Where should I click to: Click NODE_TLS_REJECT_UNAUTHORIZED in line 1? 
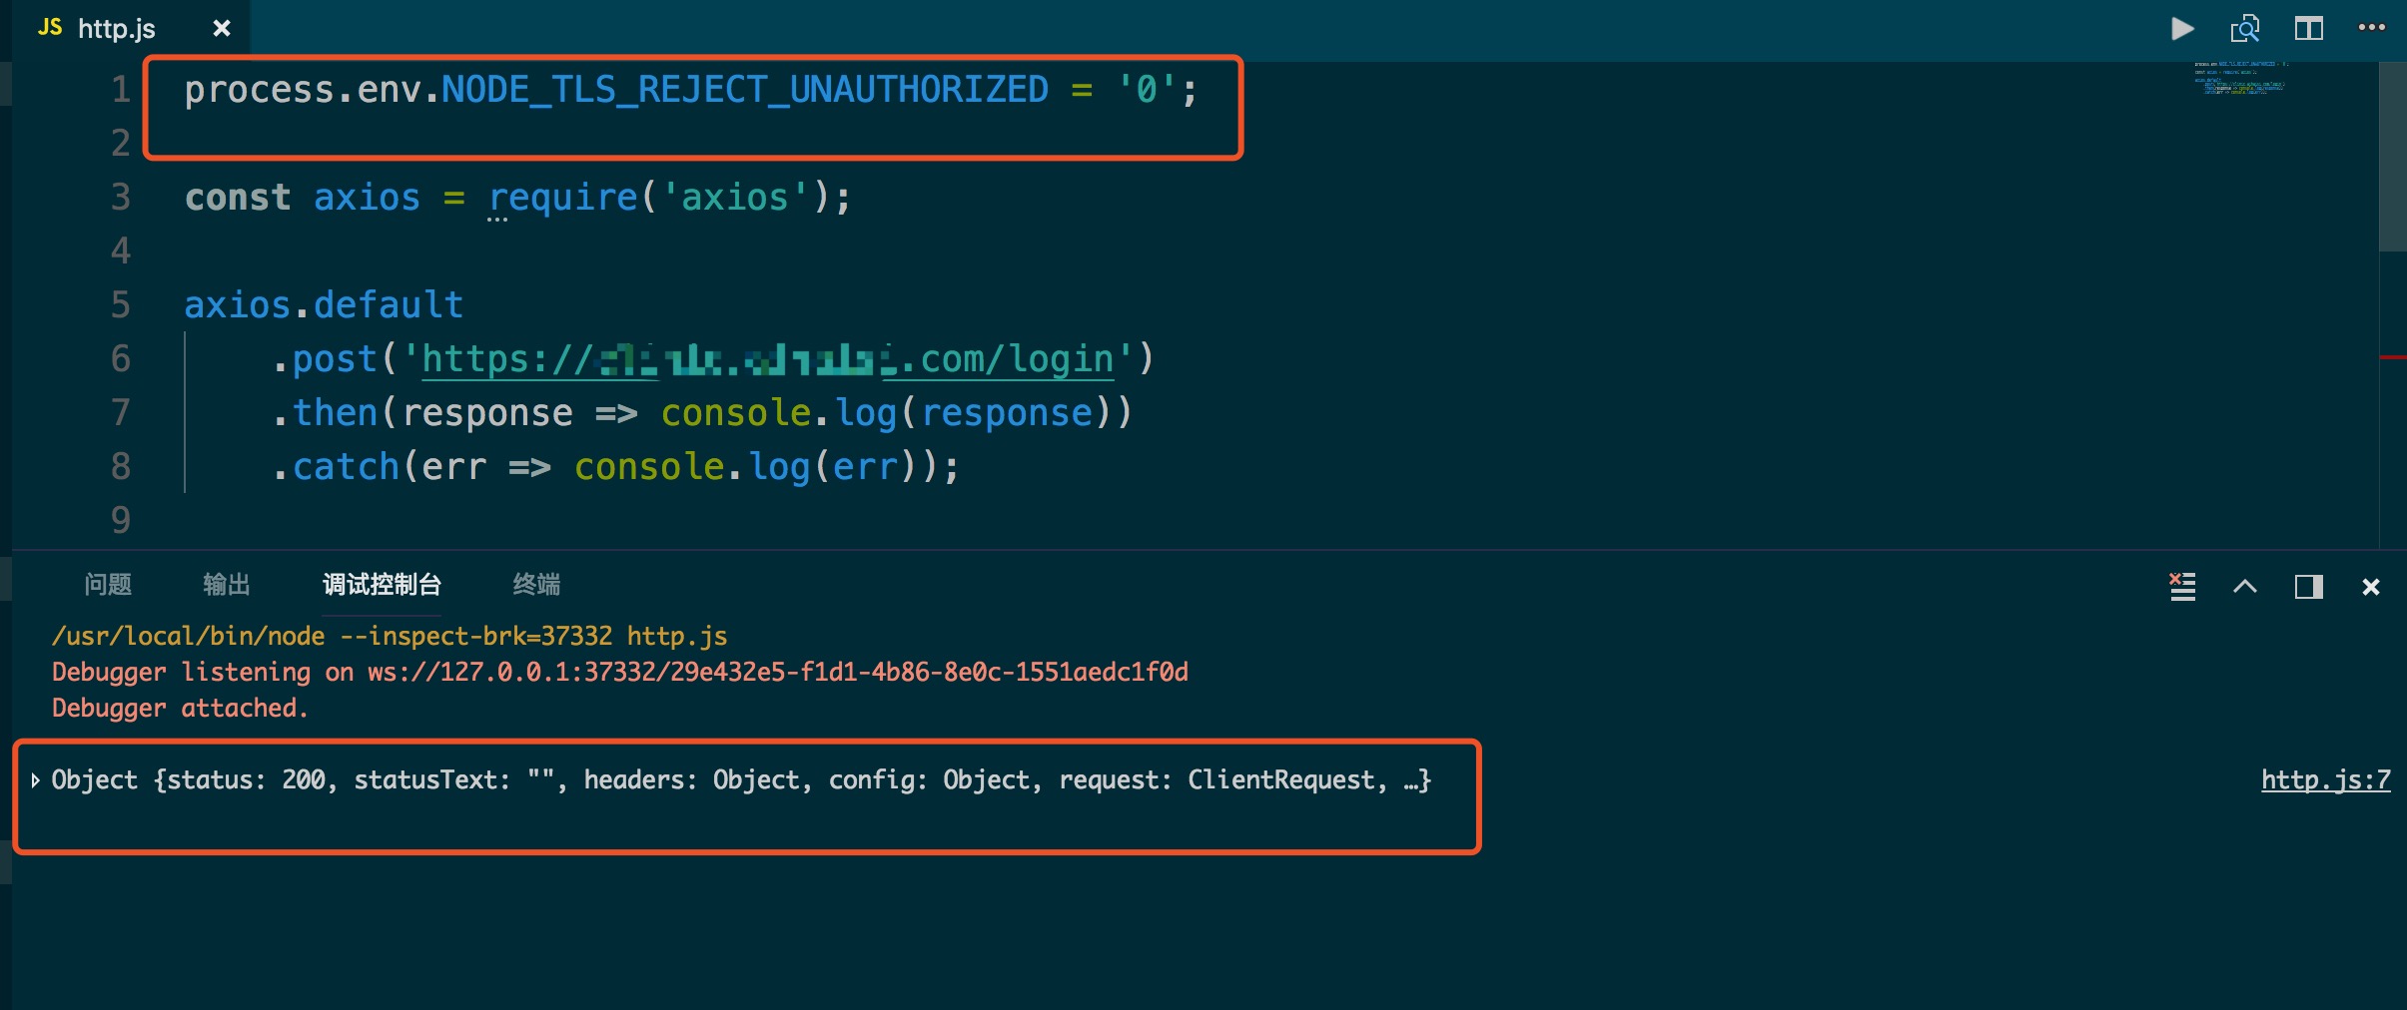point(745,90)
